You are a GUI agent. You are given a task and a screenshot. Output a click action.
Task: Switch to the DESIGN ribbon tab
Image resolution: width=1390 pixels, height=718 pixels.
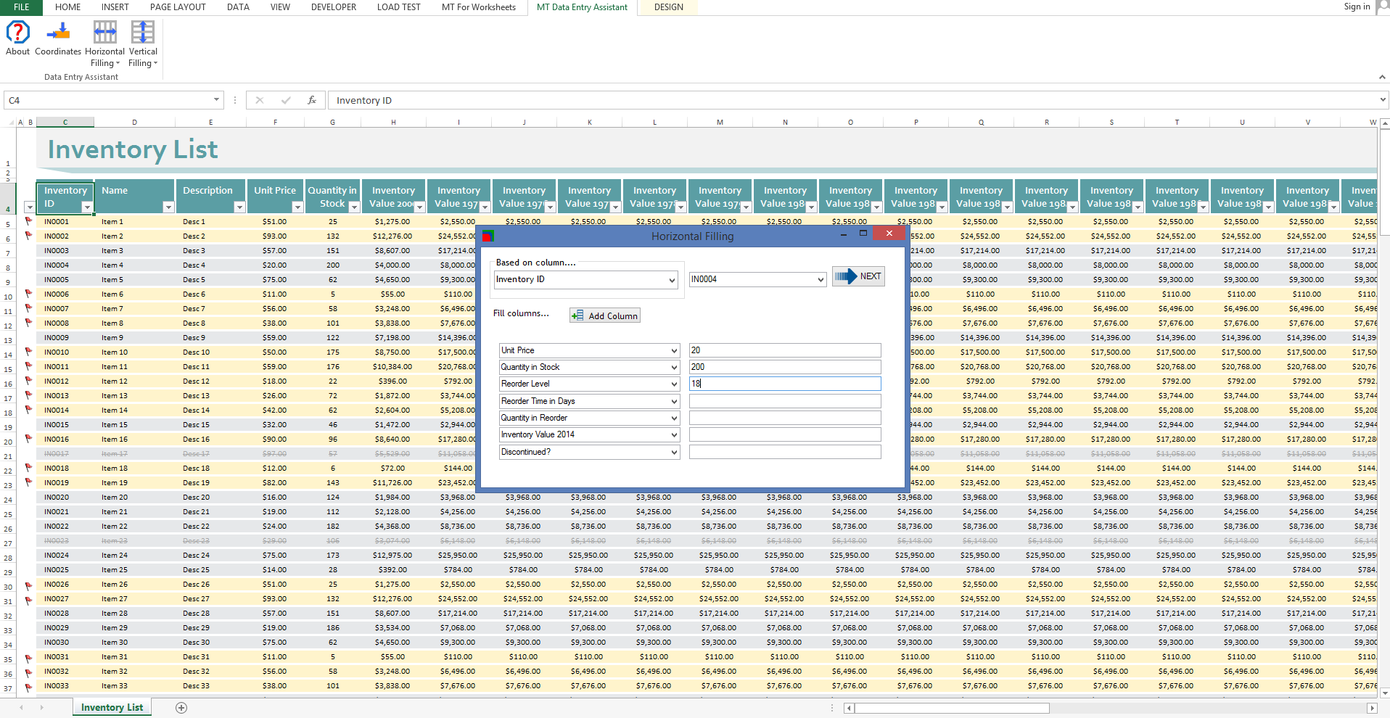coord(669,7)
